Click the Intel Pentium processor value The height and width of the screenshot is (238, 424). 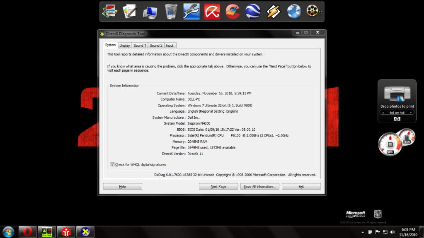(238, 136)
